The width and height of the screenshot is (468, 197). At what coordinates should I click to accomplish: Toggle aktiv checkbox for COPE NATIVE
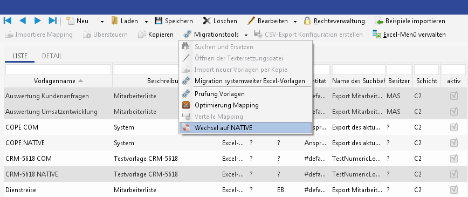pos(454,142)
